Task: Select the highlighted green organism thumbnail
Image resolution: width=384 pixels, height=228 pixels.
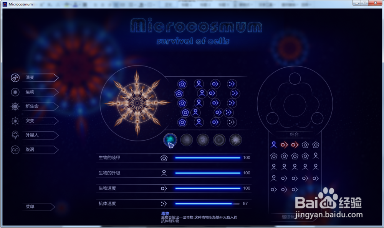Action: 170,140
